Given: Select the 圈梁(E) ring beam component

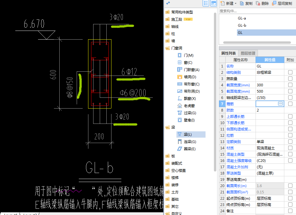Looking at the screenshot, I should point(187,149).
